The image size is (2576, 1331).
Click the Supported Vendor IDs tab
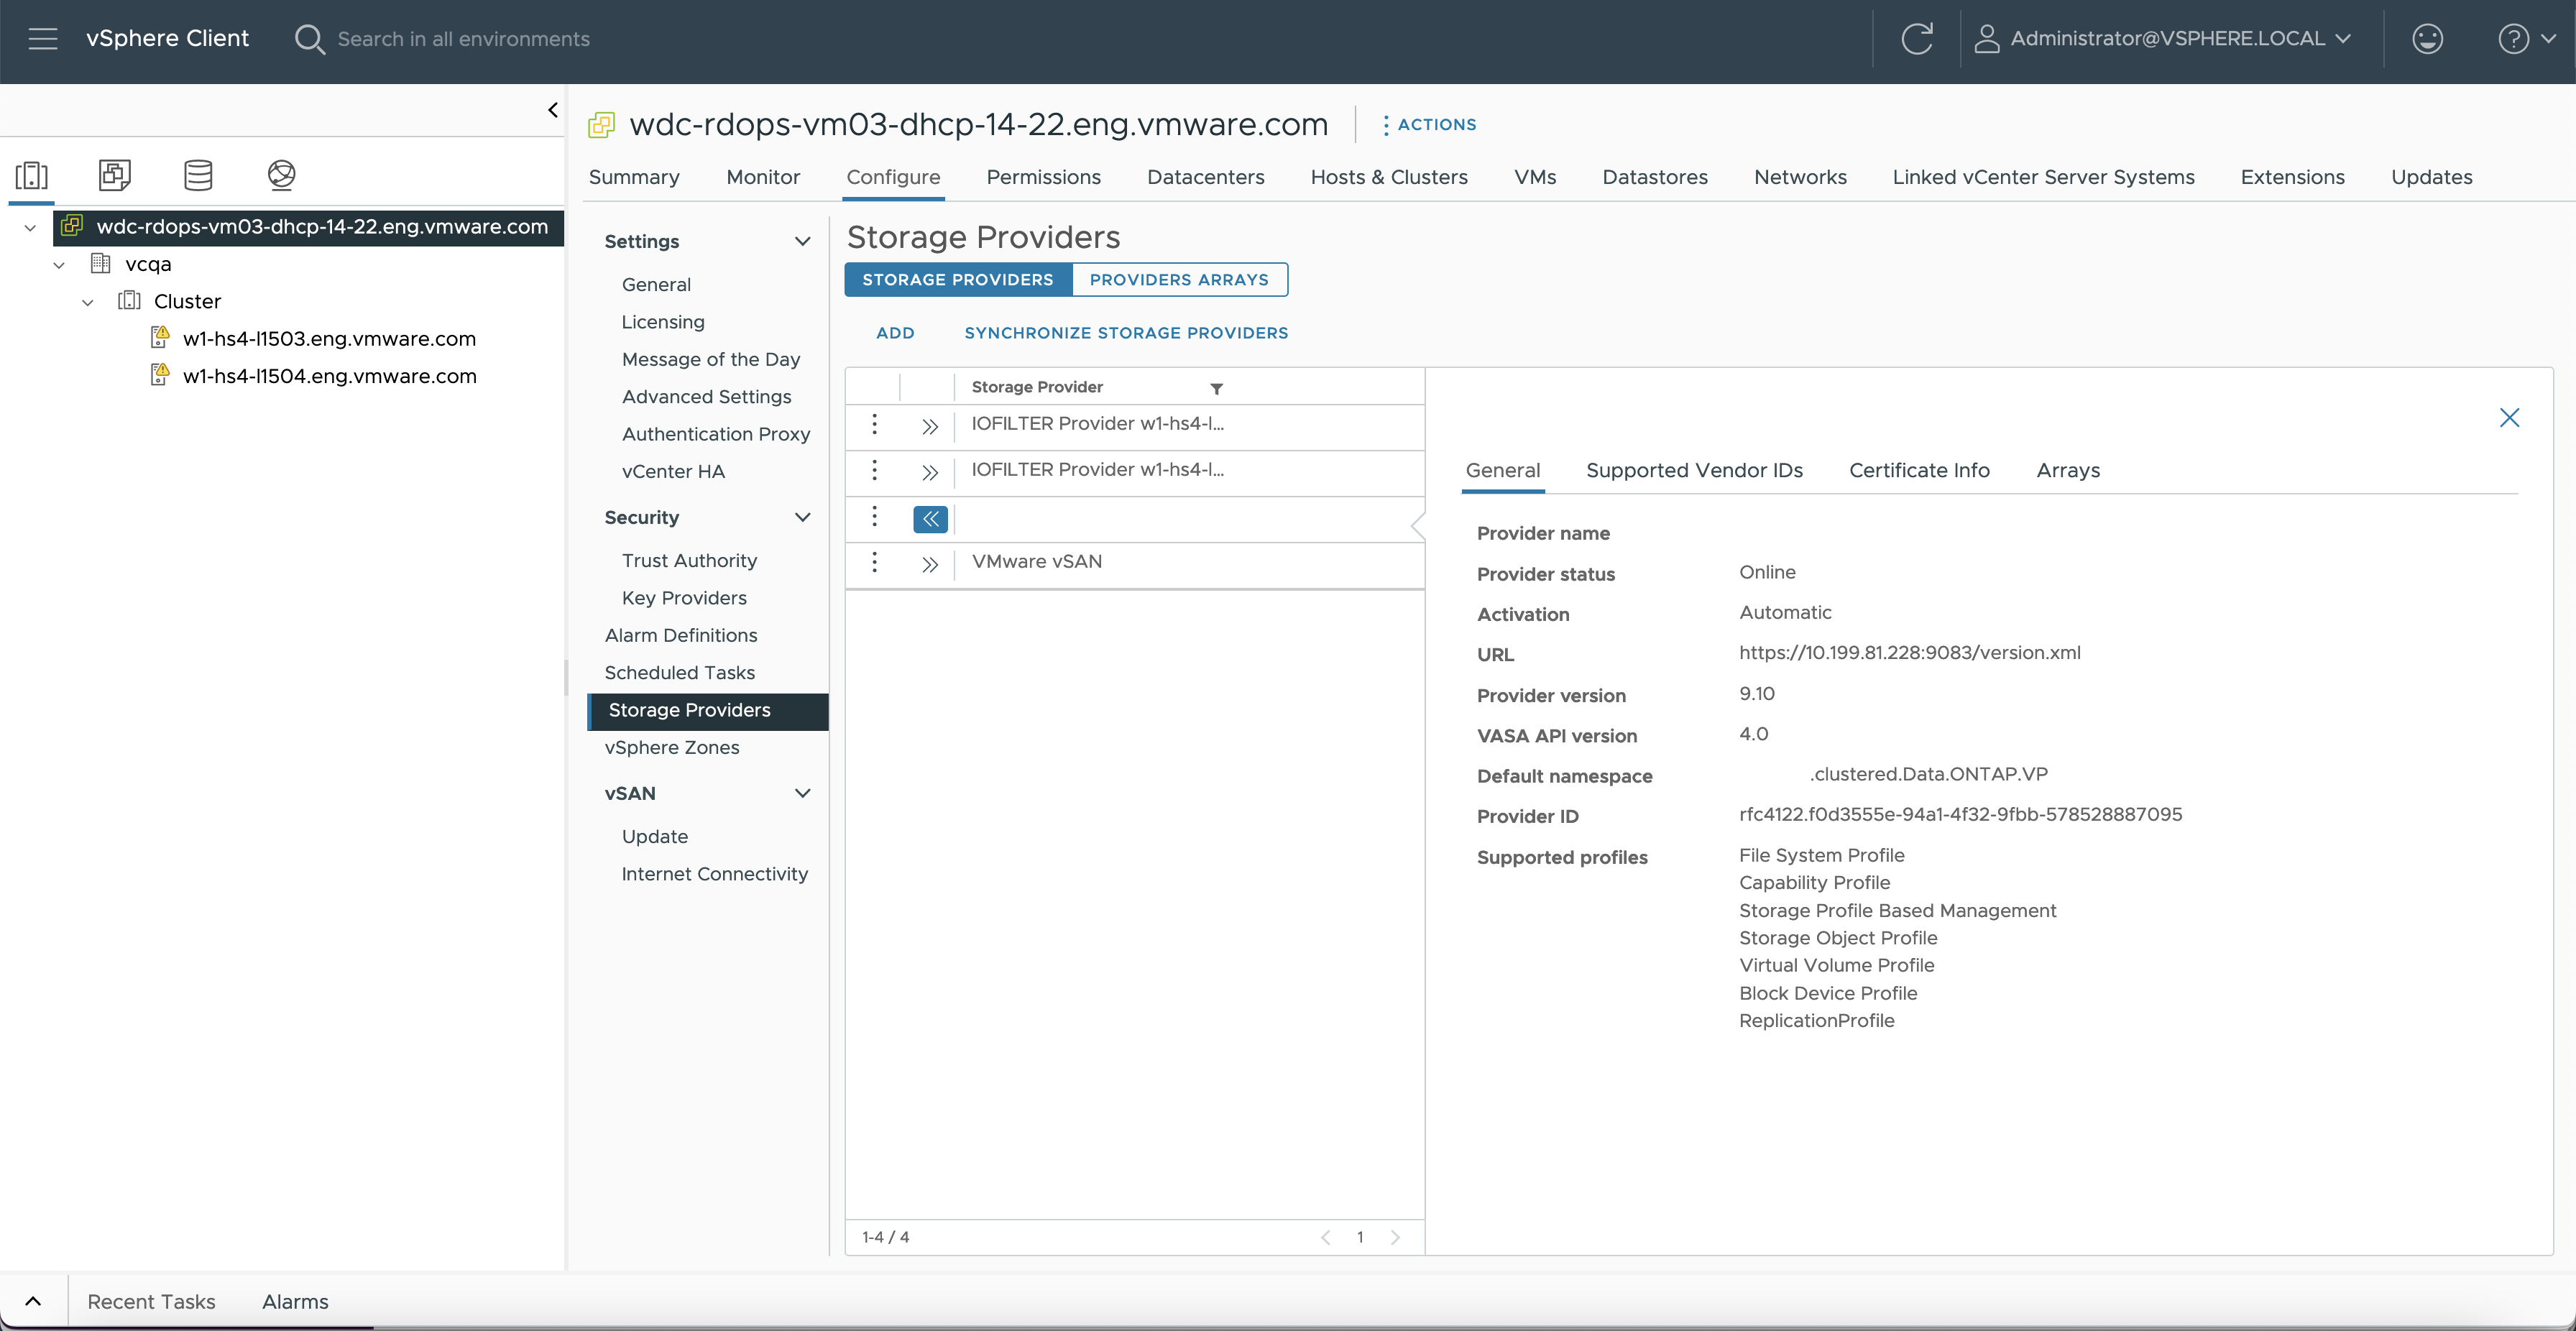(x=1693, y=469)
